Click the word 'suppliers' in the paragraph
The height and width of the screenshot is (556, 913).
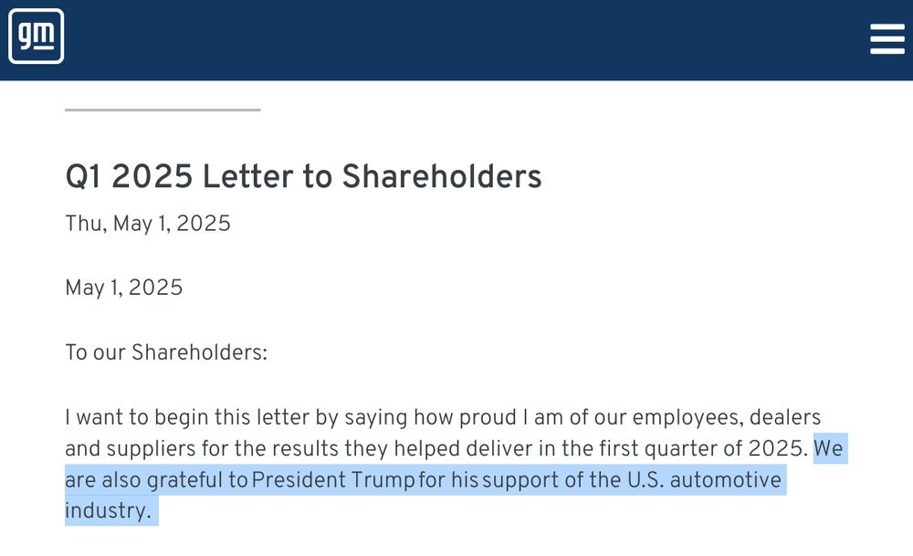coord(151,449)
